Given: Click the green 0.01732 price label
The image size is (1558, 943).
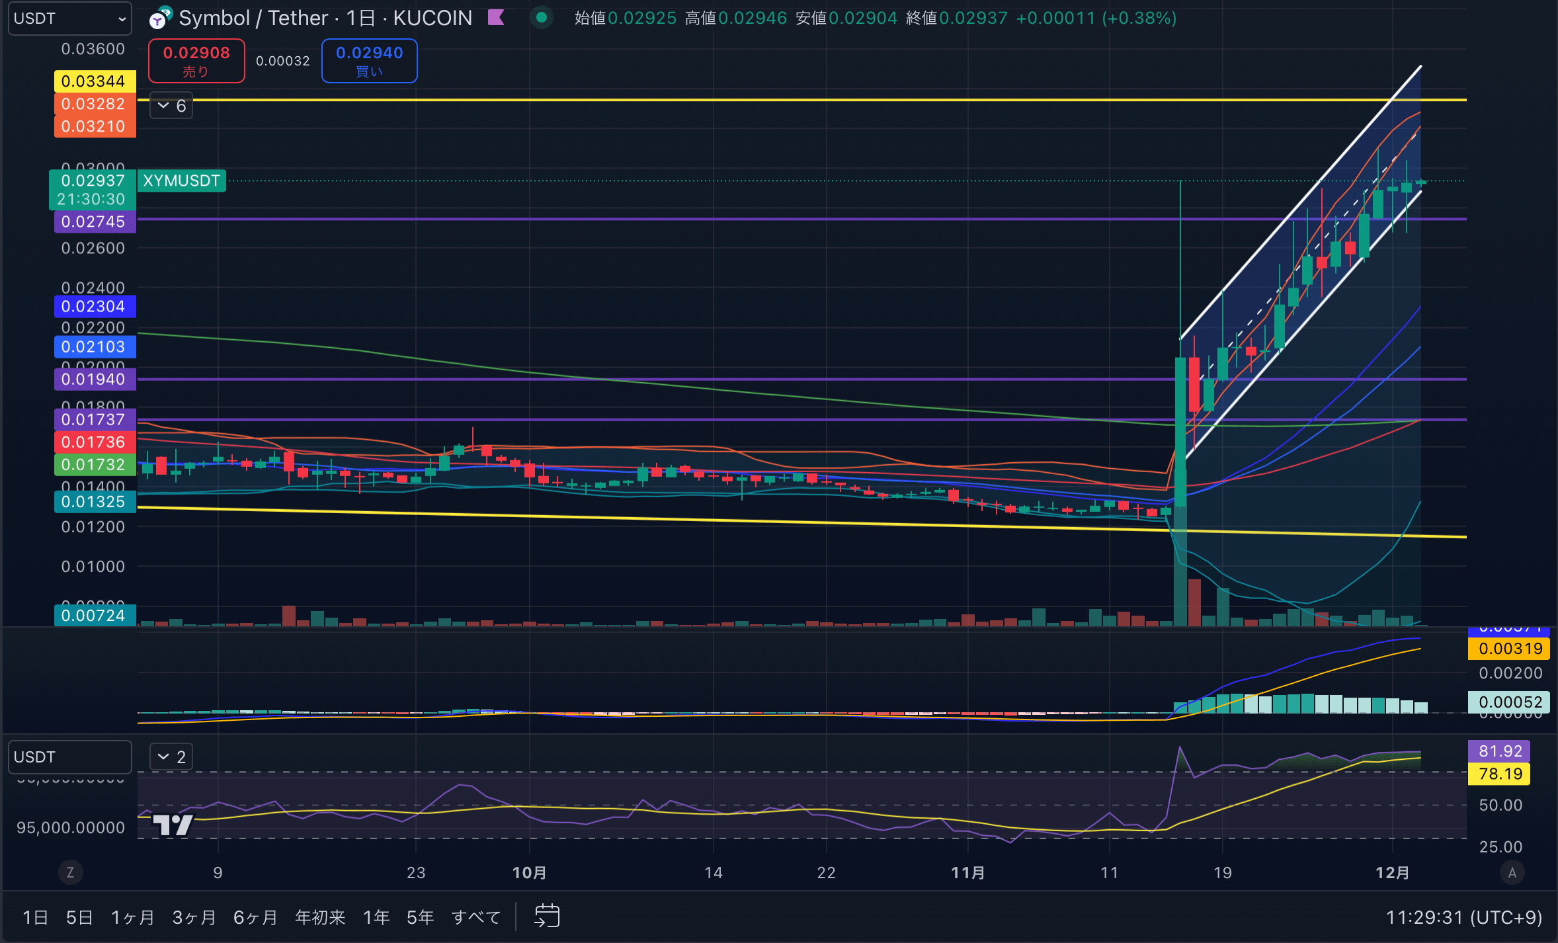Looking at the screenshot, I should [x=95, y=464].
